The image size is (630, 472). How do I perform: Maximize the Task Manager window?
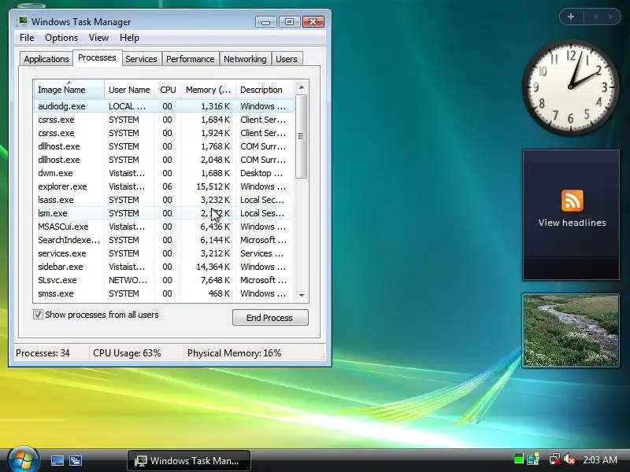point(289,22)
